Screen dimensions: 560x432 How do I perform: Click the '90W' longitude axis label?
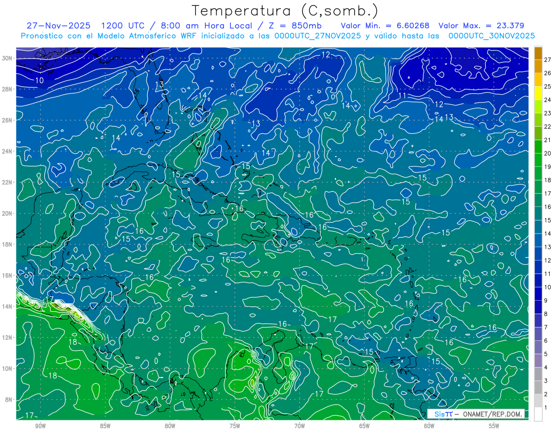40,426
